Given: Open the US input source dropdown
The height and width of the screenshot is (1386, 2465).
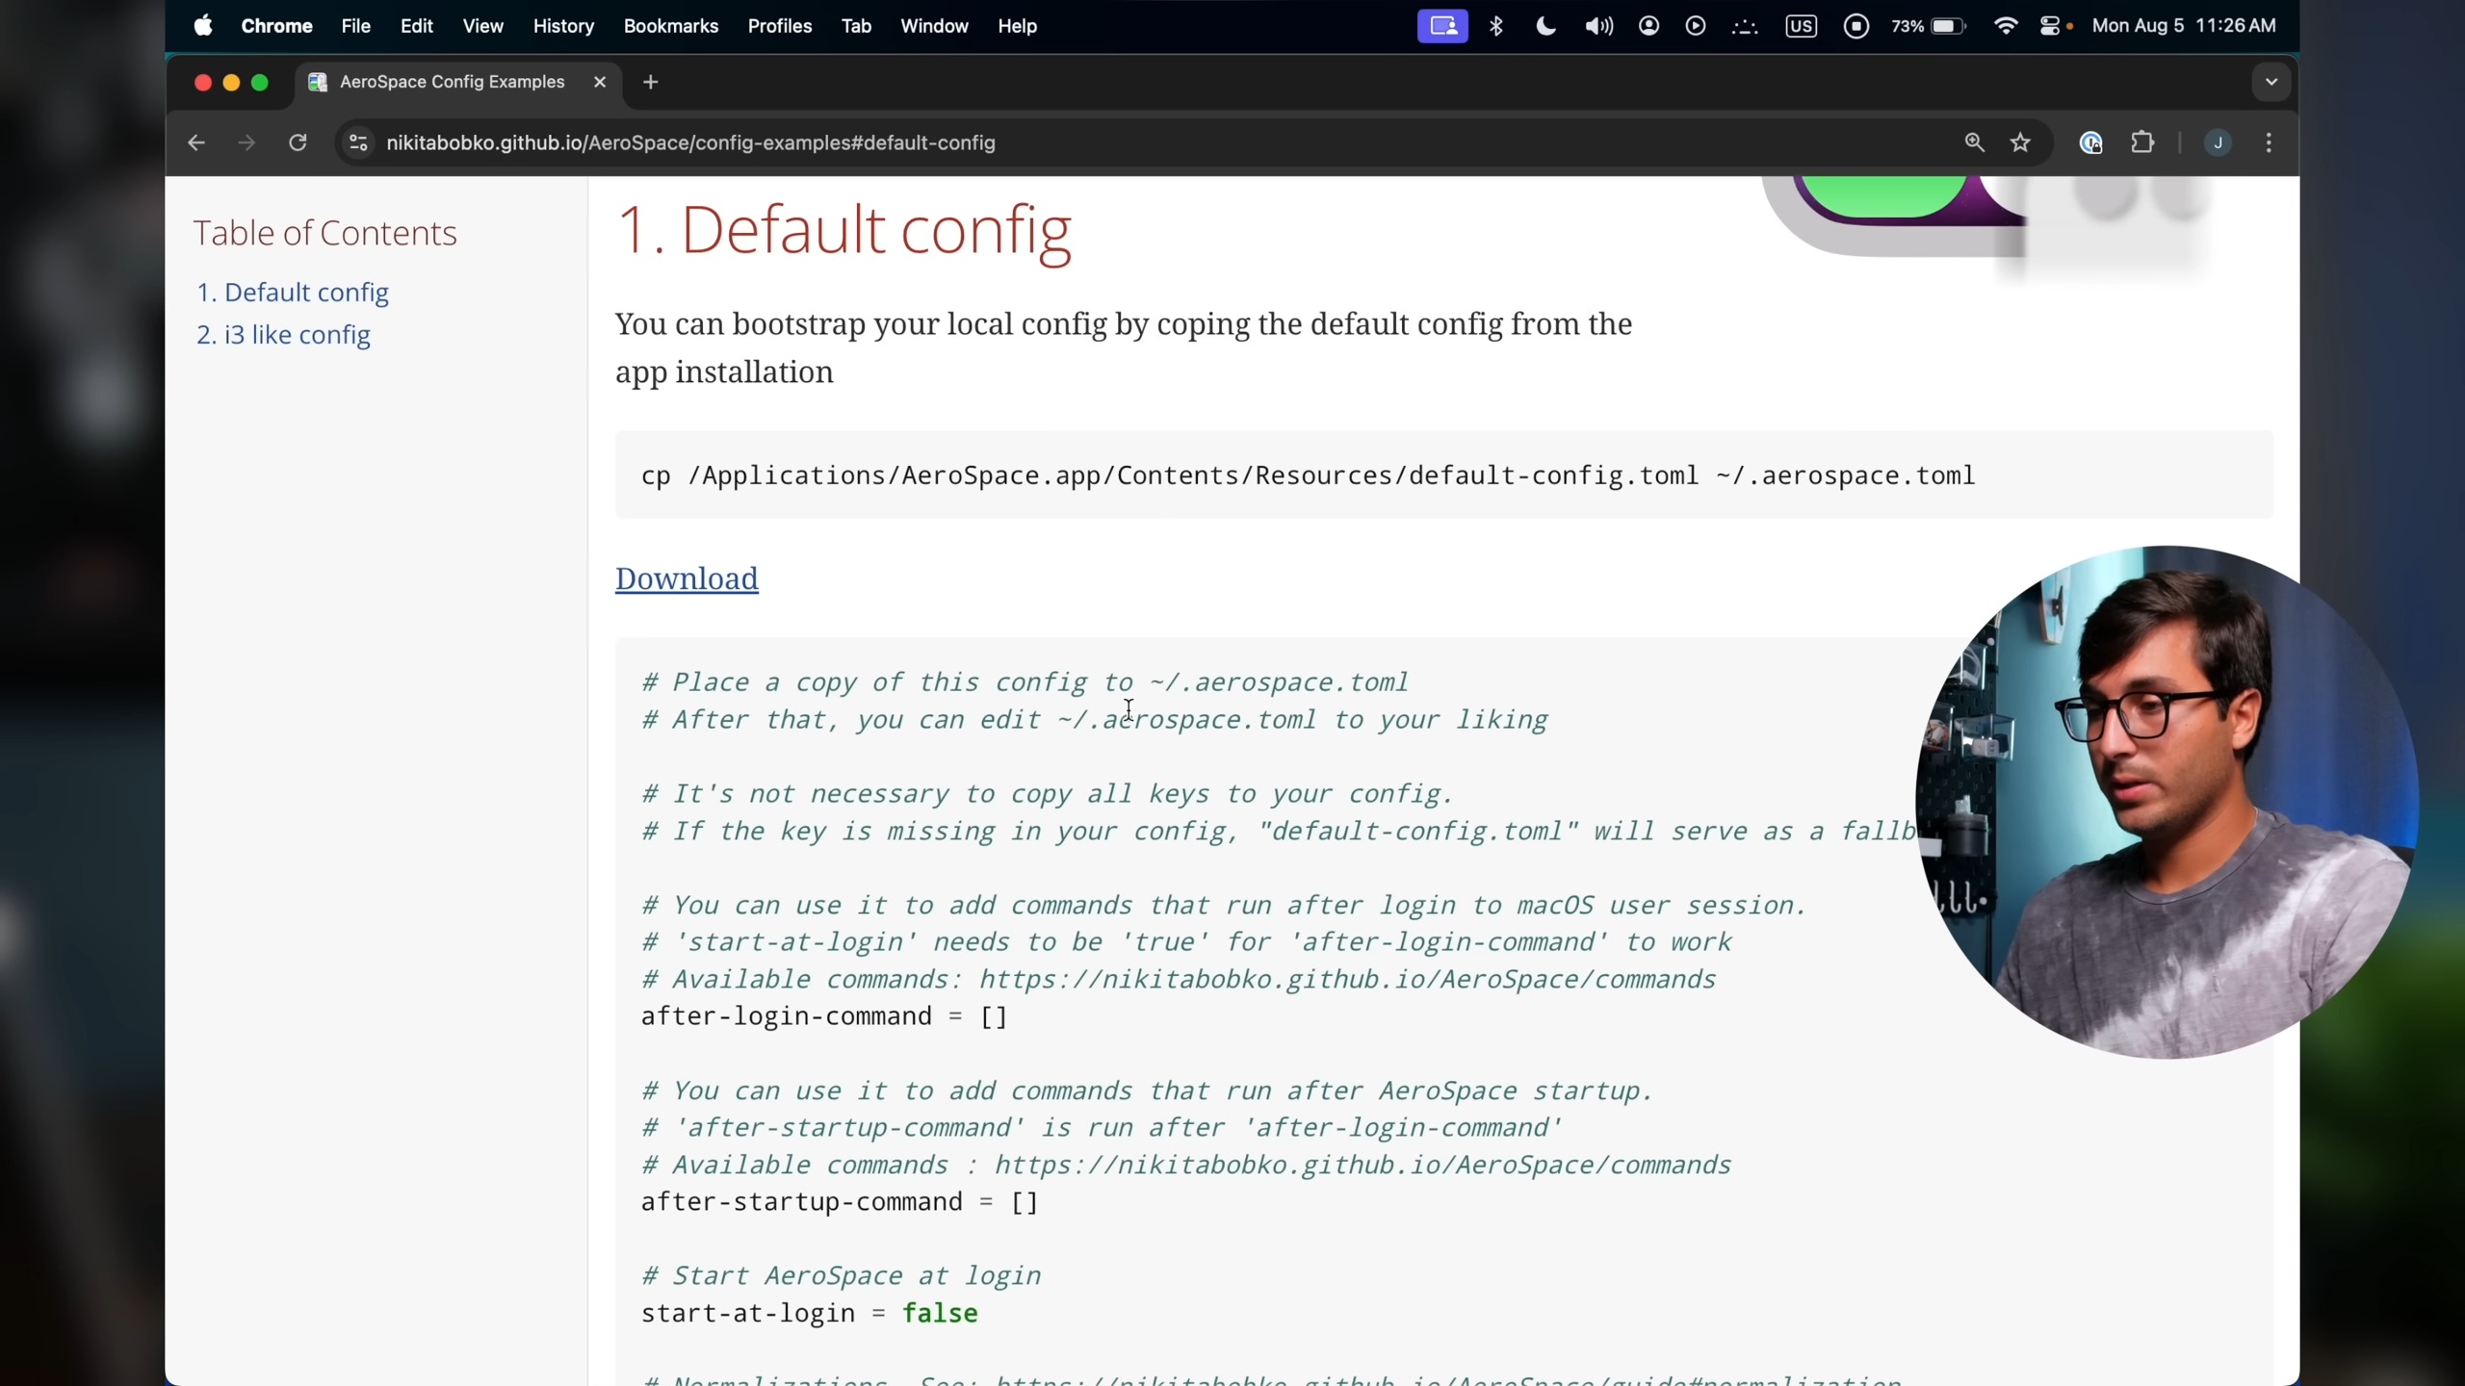Looking at the screenshot, I should pyautogui.click(x=1801, y=26).
